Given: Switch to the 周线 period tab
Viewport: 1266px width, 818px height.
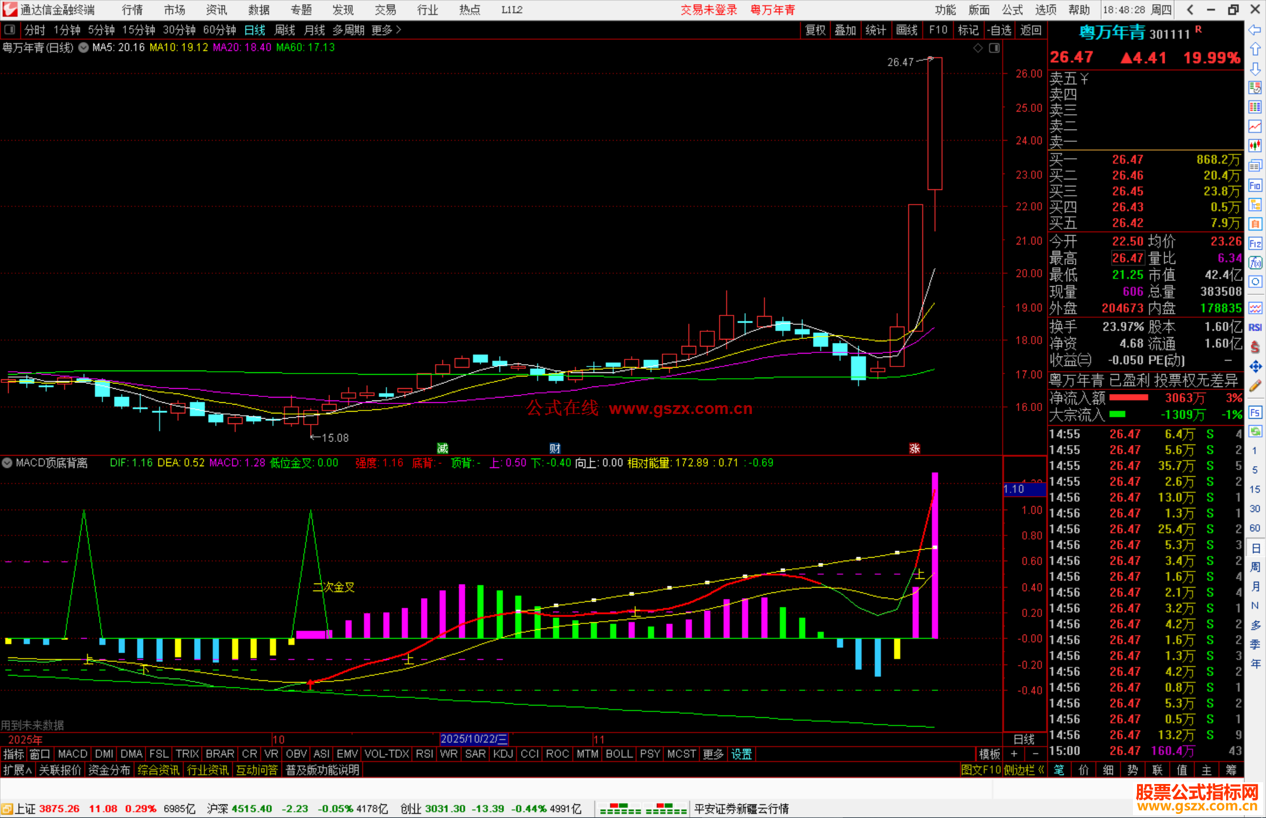Looking at the screenshot, I should click(x=285, y=30).
